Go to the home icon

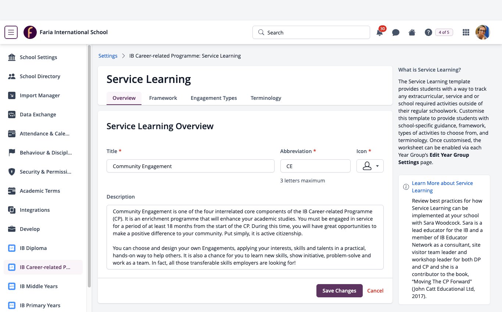point(412,32)
